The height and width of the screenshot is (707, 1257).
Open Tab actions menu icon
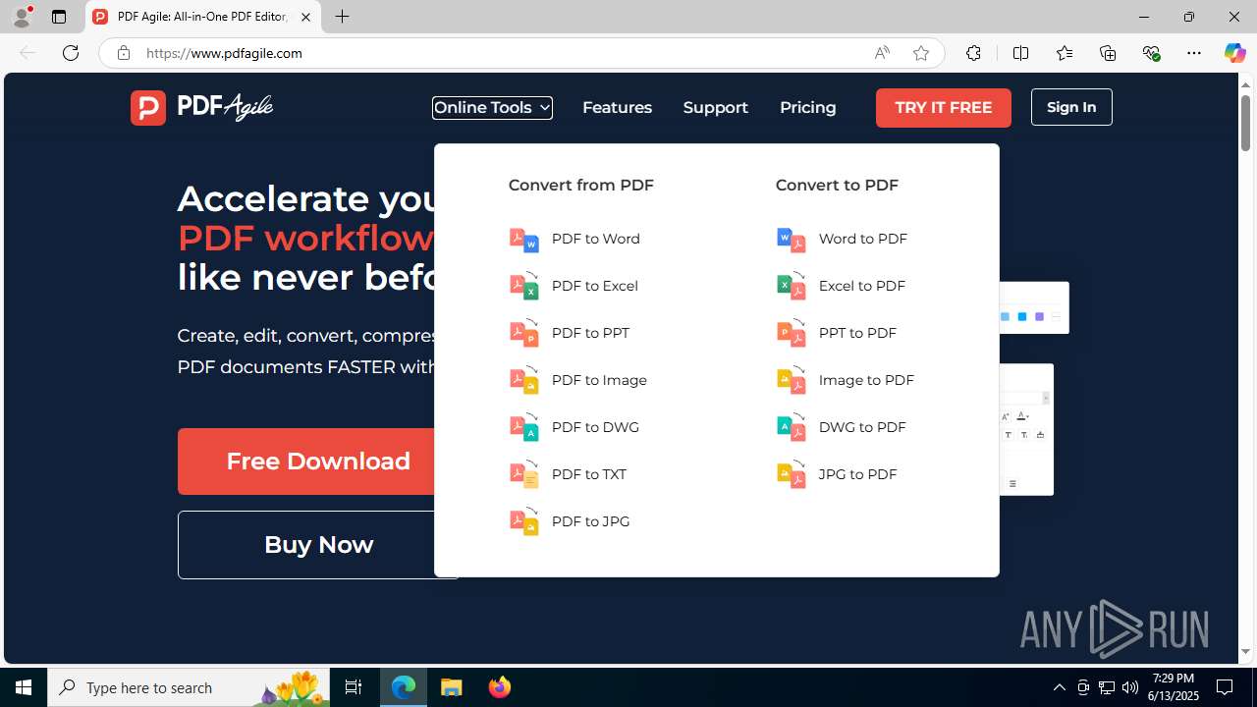point(59,17)
